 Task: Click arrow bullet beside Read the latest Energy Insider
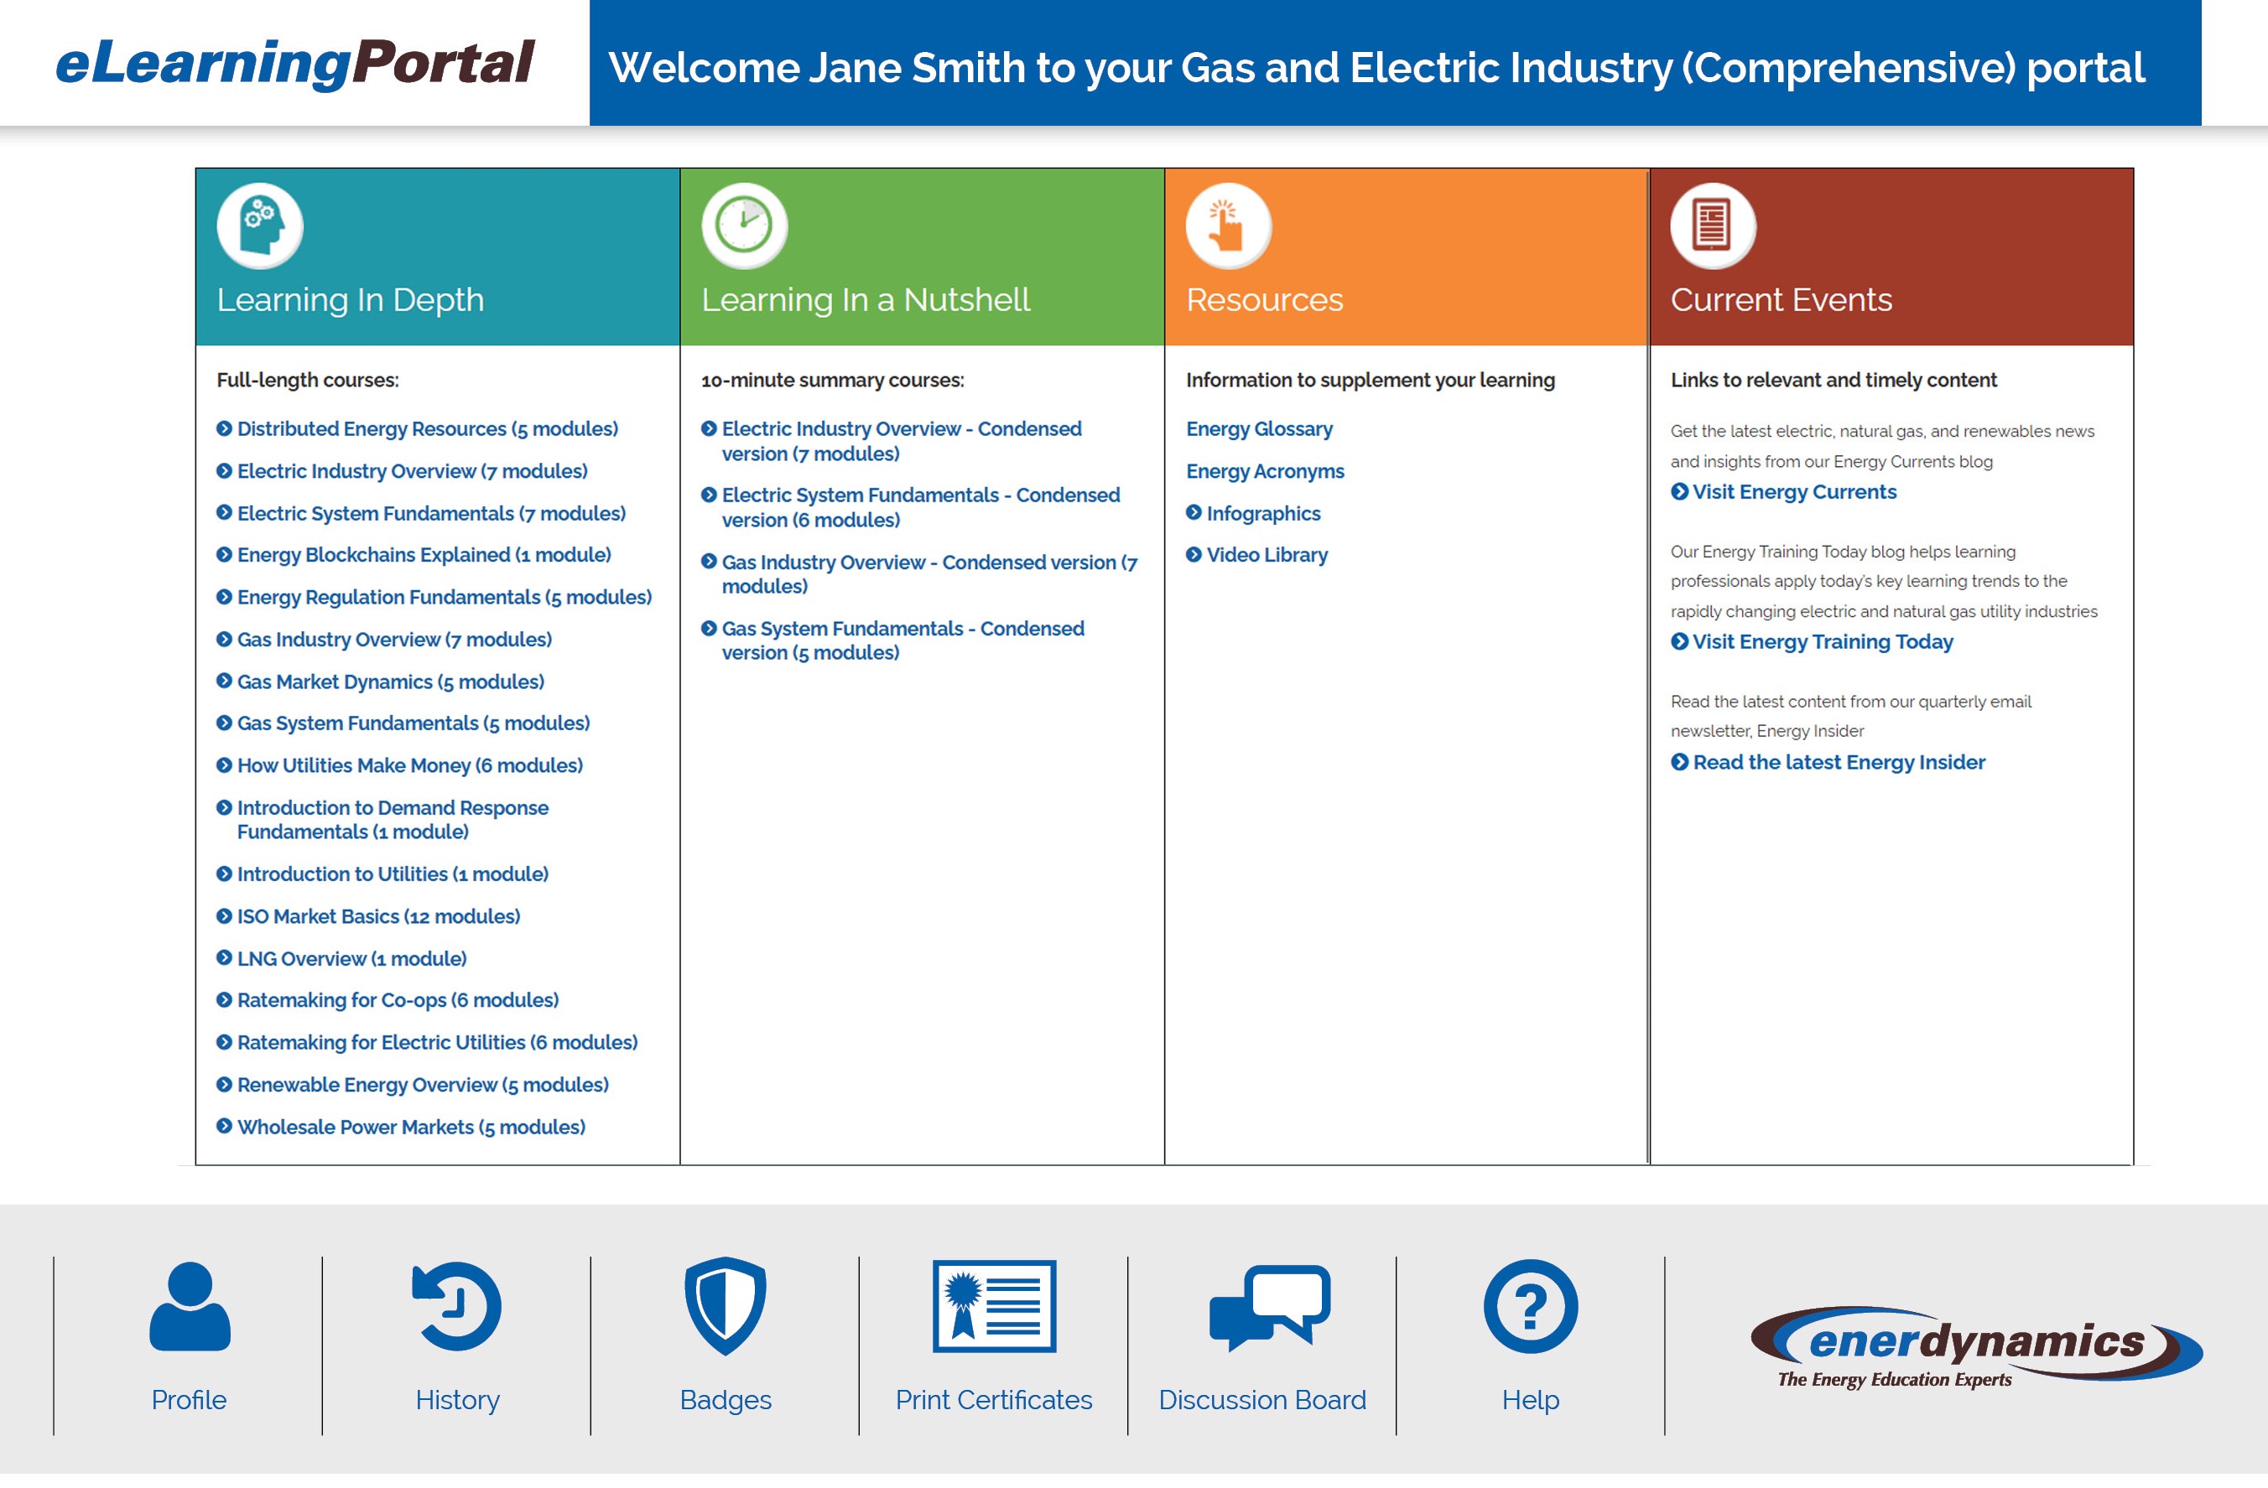[1680, 762]
